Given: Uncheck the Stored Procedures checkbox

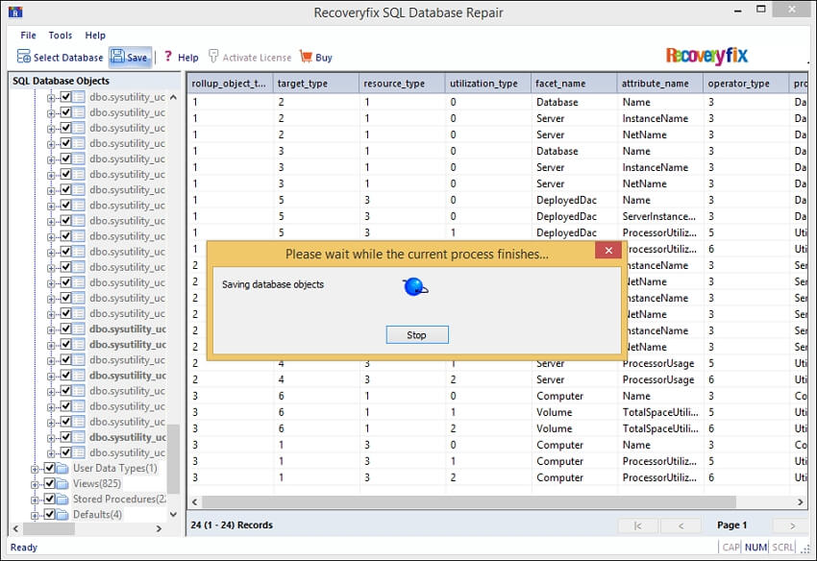Looking at the screenshot, I should [x=49, y=499].
